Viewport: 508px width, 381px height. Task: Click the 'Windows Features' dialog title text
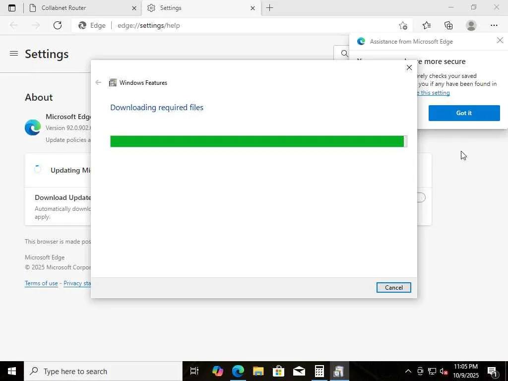[x=143, y=83]
